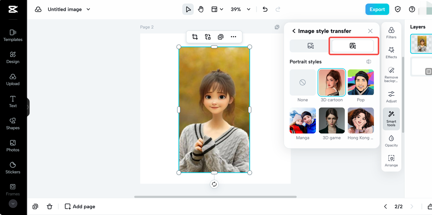The height and width of the screenshot is (215, 432).
Task: Click the right panel vertical scrollbar
Action: point(403,94)
